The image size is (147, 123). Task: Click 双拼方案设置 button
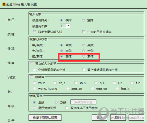83,102
